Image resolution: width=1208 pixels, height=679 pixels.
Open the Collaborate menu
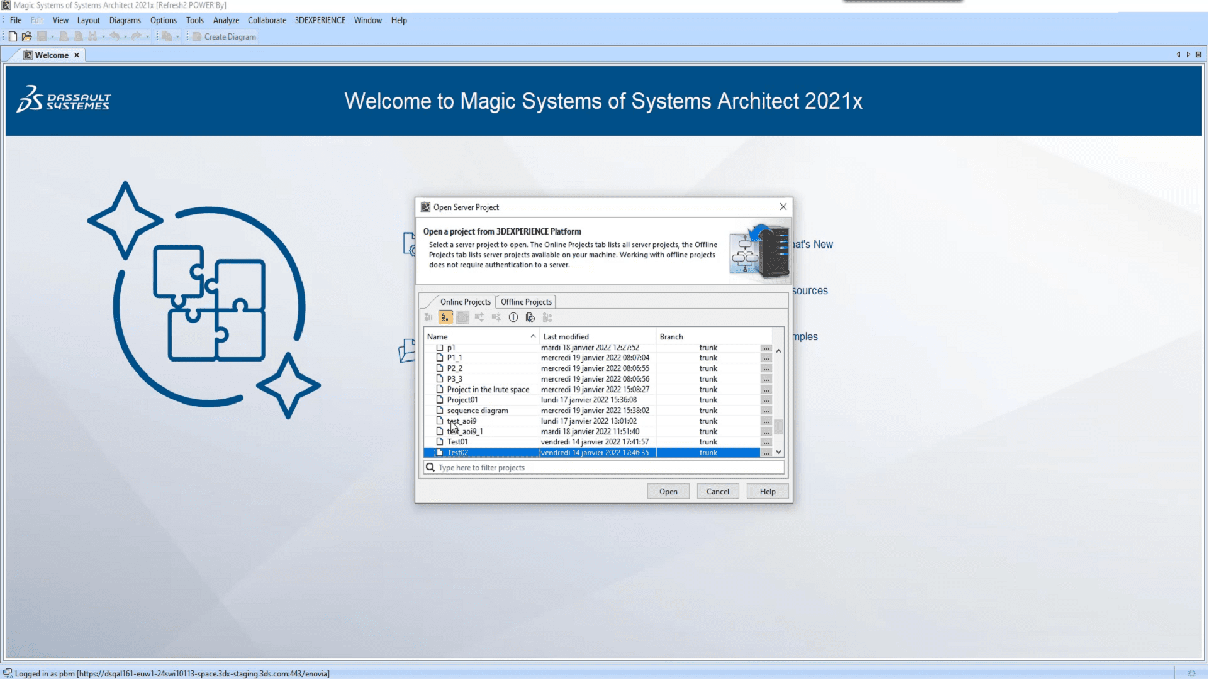point(267,20)
